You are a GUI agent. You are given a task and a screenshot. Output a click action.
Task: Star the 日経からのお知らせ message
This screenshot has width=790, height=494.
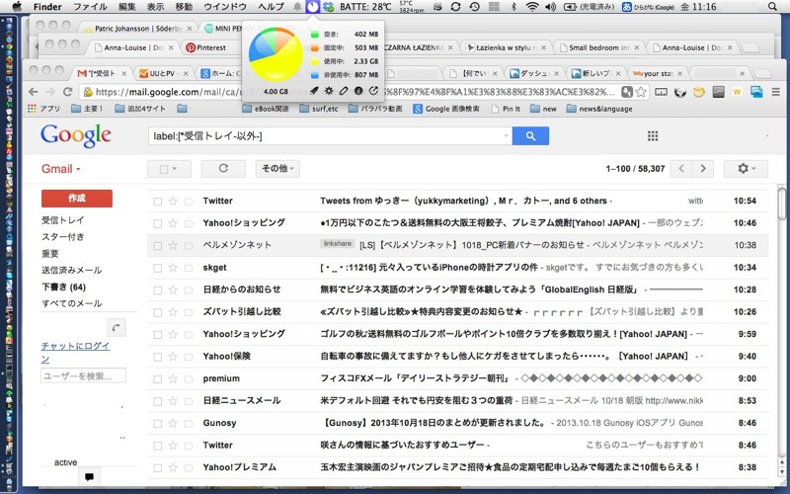pyautogui.click(x=173, y=289)
